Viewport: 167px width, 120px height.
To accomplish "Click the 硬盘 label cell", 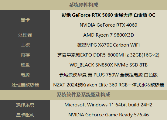I will (x=25, y=65).
